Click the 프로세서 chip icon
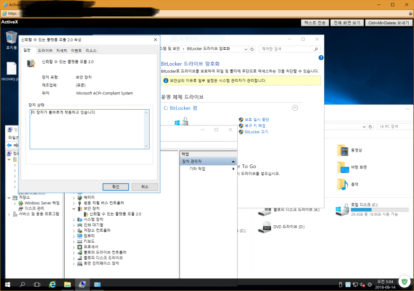Screen dimensions: 414x291 coord(80,247)
